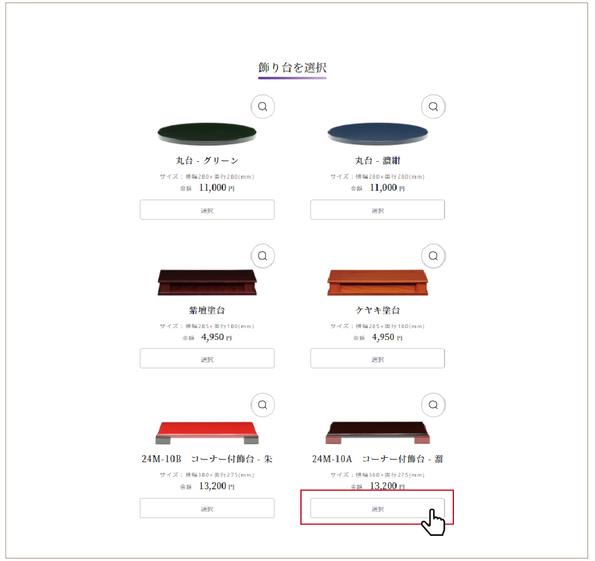The width and height of the screenshot is (595, 561).
Task: Choose 紫壇塗台 with its 選択 button
Action: 207,359
